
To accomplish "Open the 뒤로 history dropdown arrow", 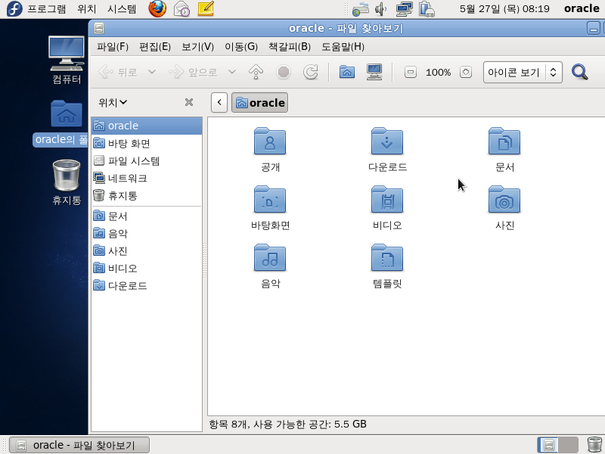I will [x=152, y=72].
